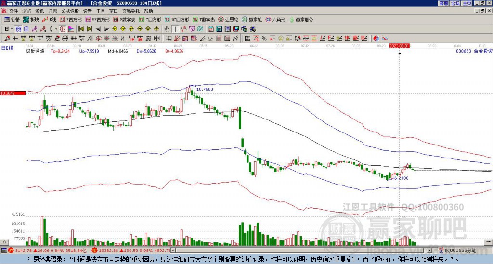
Task: Click the horizontal scrollbar right arrow
Action: (x=429, y=251)
